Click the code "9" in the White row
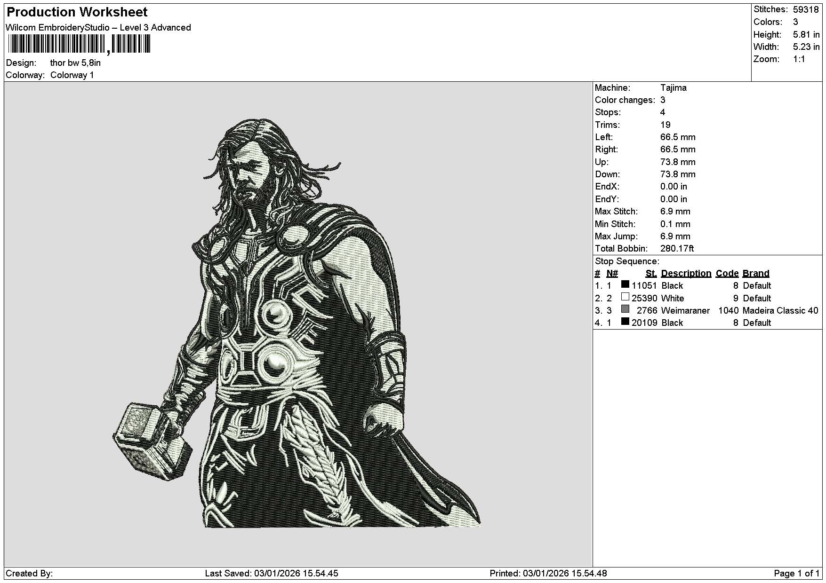The image size is (826, 583). [736, 299]
